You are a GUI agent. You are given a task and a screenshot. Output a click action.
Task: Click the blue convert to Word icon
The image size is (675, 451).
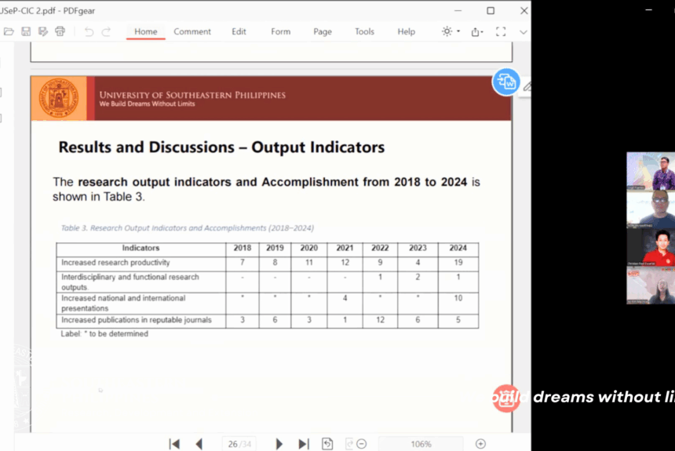tap(505, 82)
